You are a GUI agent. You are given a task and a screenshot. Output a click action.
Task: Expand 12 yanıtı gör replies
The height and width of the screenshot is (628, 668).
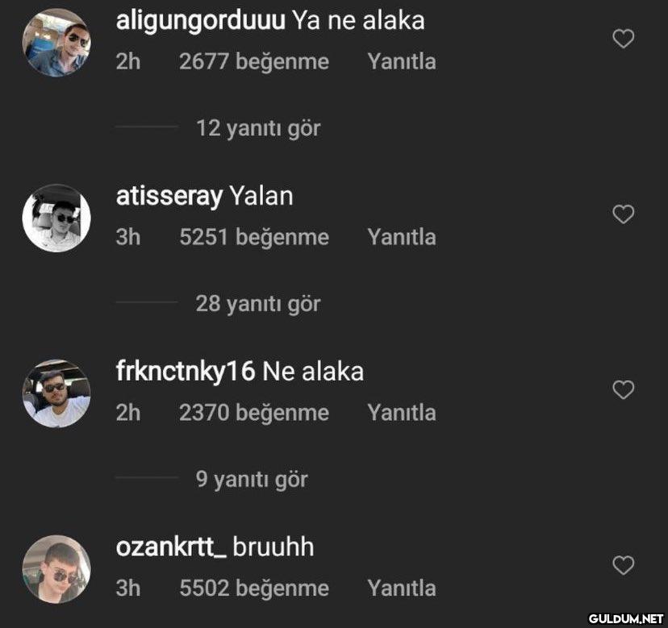click(x=257, y=128)
